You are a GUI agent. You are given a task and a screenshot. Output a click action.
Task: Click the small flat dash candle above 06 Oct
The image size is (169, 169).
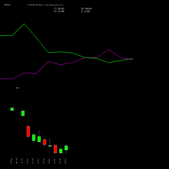pos(18,88)
